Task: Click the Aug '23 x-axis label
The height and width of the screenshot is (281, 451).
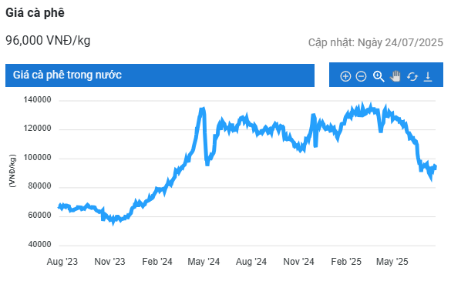Action: coord(62,262)
